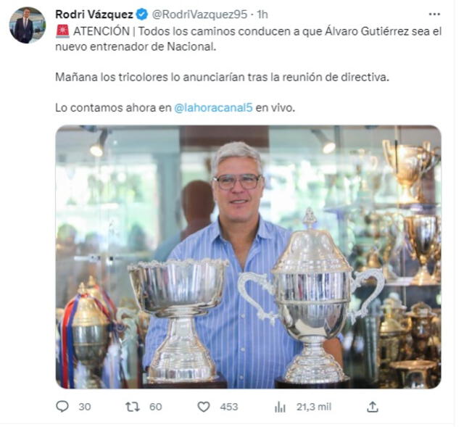Click the Rodri Vázquez display name

(x=94, y=14)
